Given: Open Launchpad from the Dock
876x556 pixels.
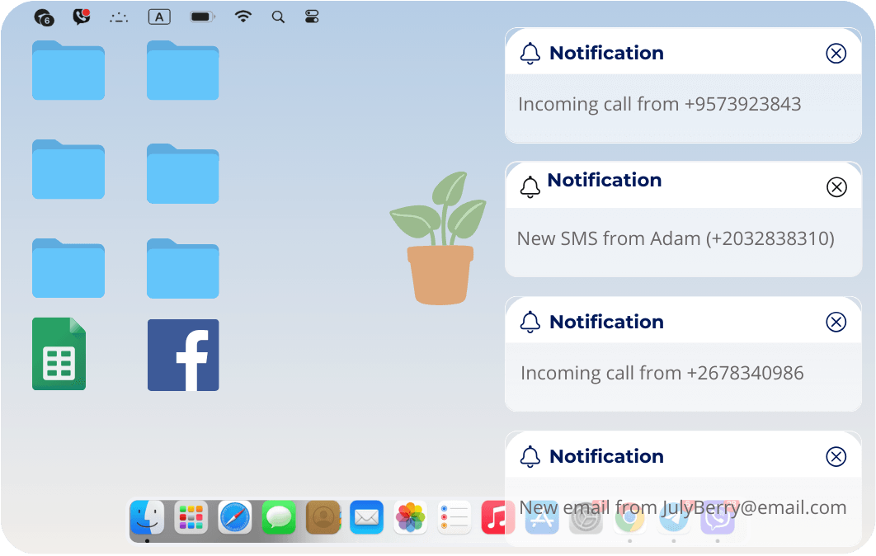Looking at the screenshot, I should [191, 518].
